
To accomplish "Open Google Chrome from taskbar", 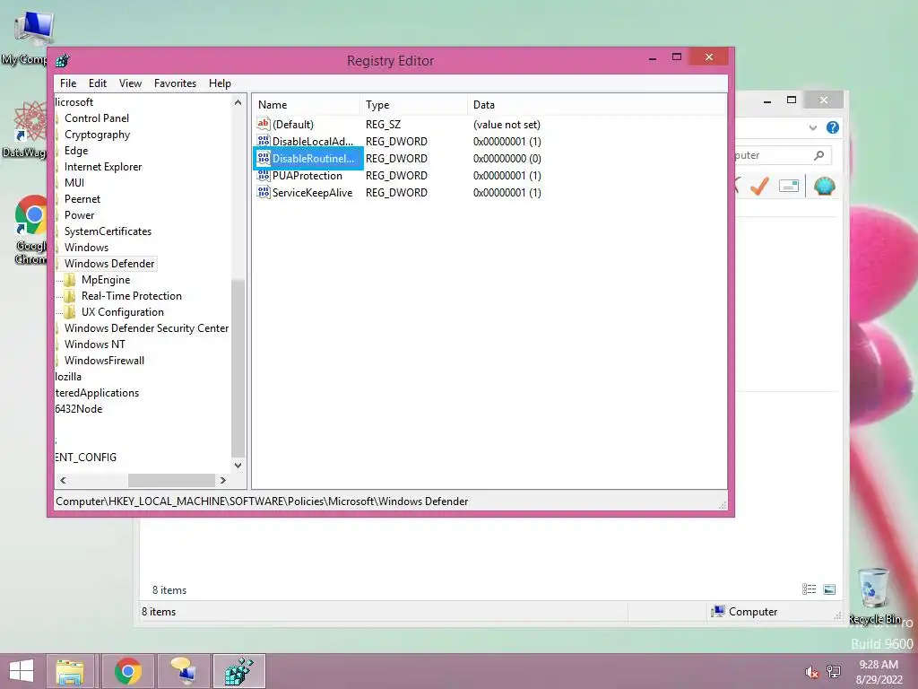I will click(127, 671).
